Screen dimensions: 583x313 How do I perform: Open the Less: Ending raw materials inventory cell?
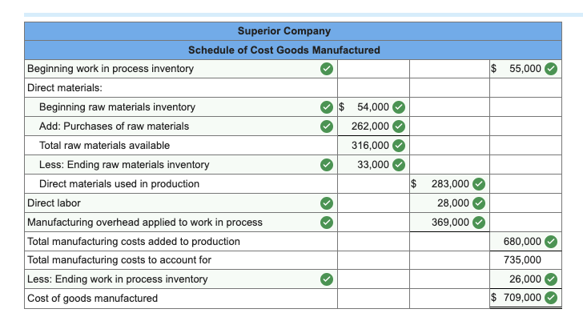pos(181,165)
